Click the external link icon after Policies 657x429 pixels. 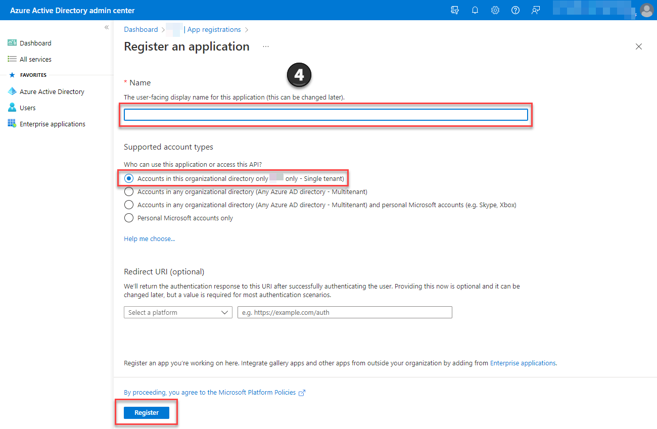point(302,393)
